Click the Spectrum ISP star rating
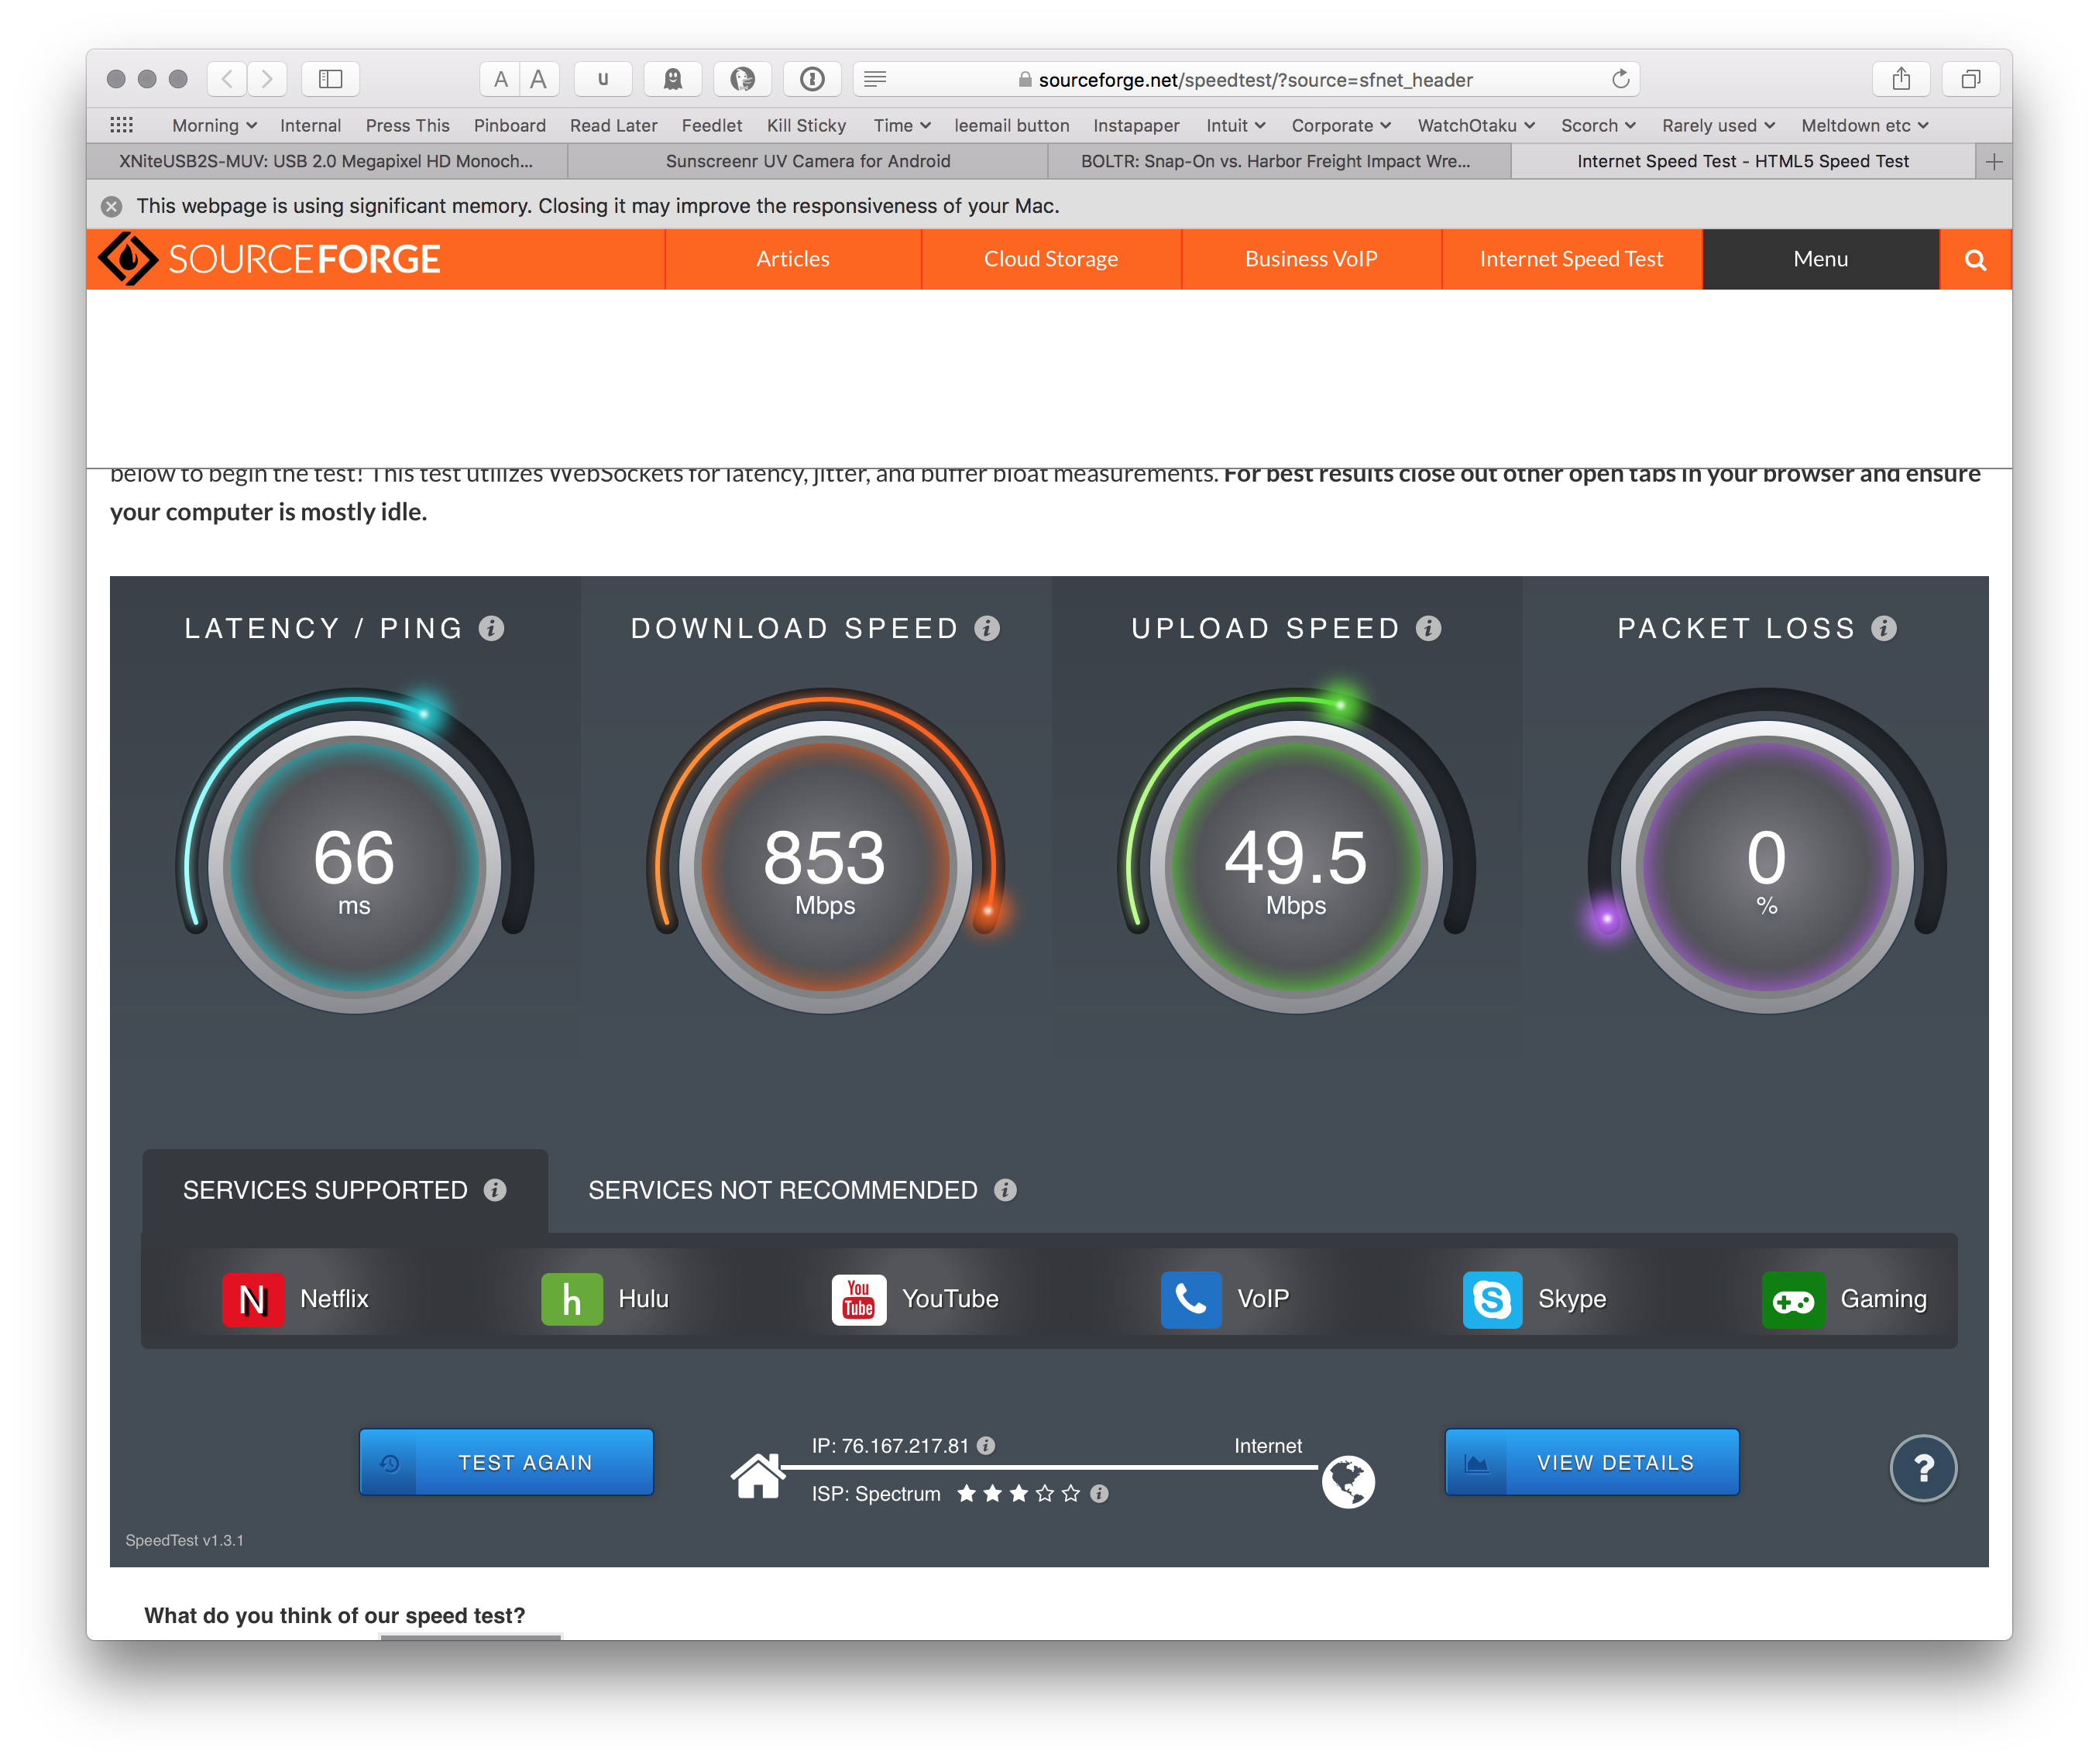This screenshot has height=1764, width=2099. point(1018,1494)
